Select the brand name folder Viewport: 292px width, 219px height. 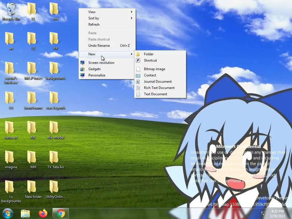pyautogui.click(x=33, y=100)
